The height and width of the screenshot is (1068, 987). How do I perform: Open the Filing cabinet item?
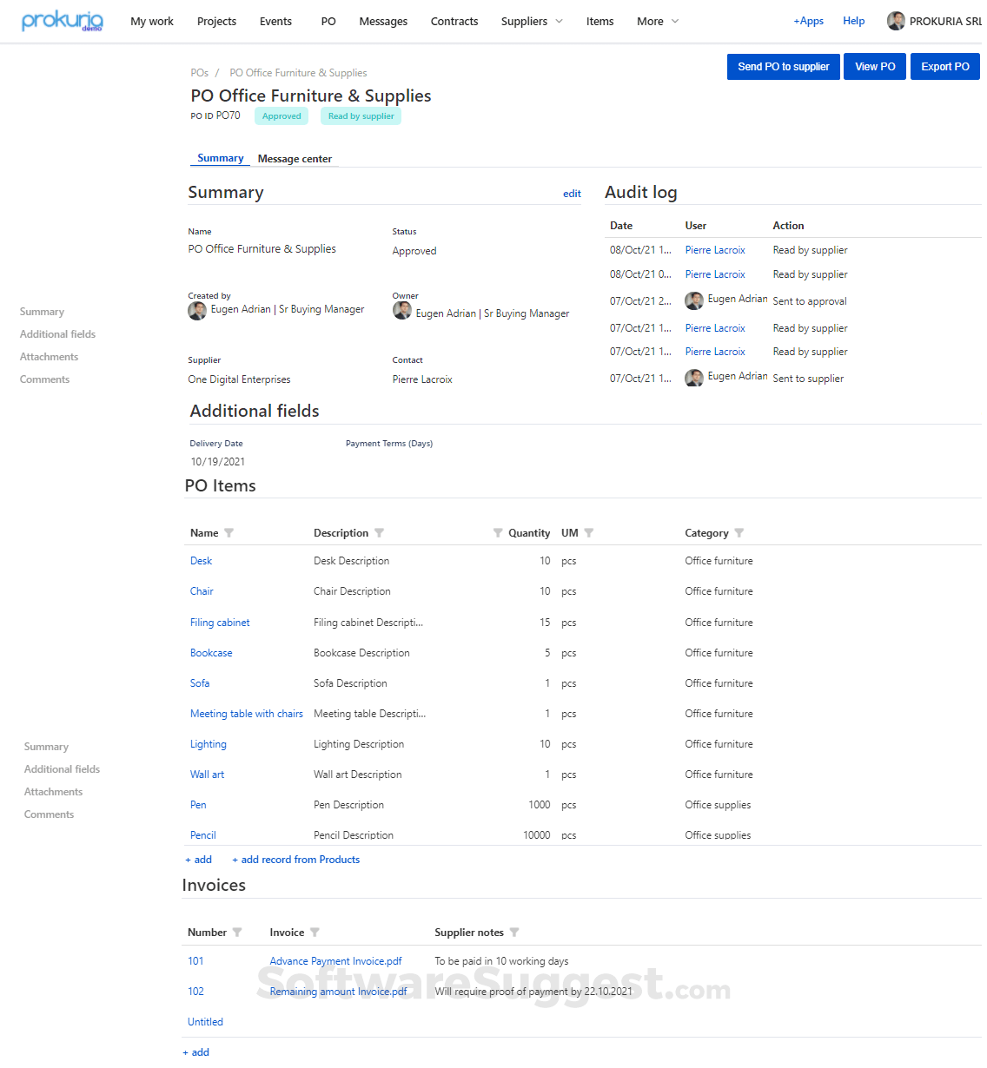[220, 623]
